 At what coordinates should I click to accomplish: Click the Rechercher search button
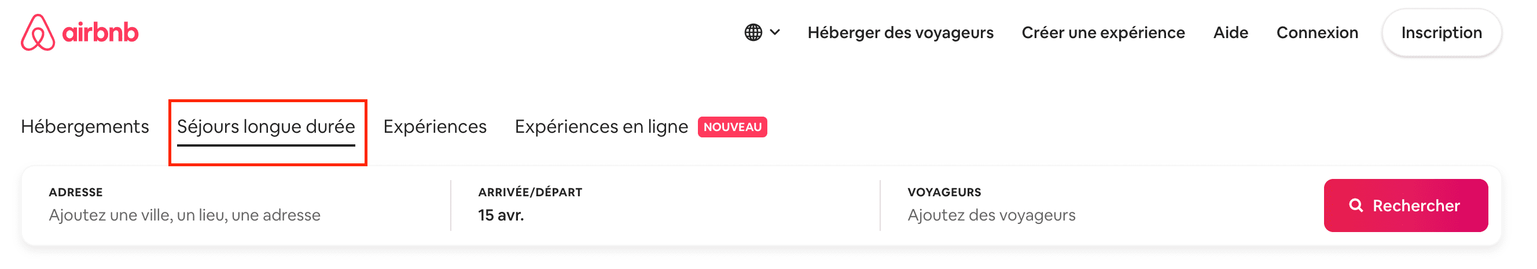(1405, 206)
